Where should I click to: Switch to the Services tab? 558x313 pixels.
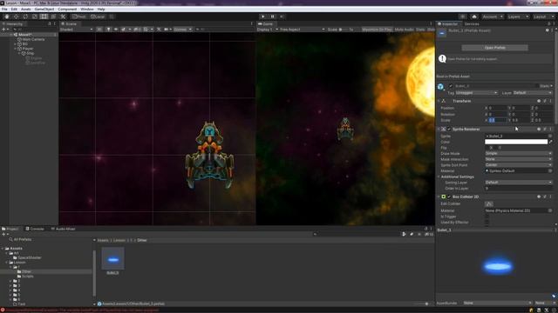tap(472, 24)
